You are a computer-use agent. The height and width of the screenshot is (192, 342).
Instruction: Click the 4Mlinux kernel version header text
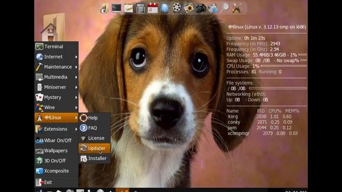(x=267, y=27)
